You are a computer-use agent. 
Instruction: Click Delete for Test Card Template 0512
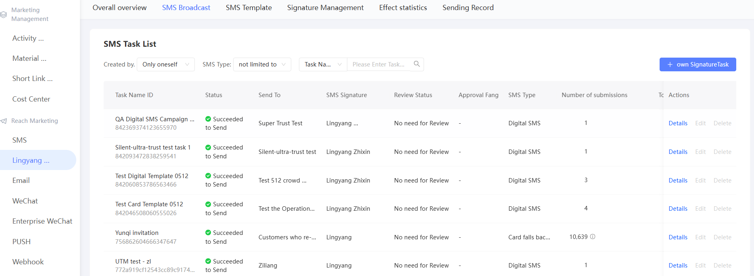click(722, 209)
